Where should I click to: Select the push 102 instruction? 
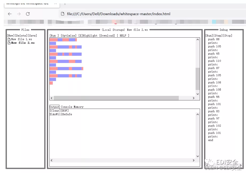click(215, 126)
